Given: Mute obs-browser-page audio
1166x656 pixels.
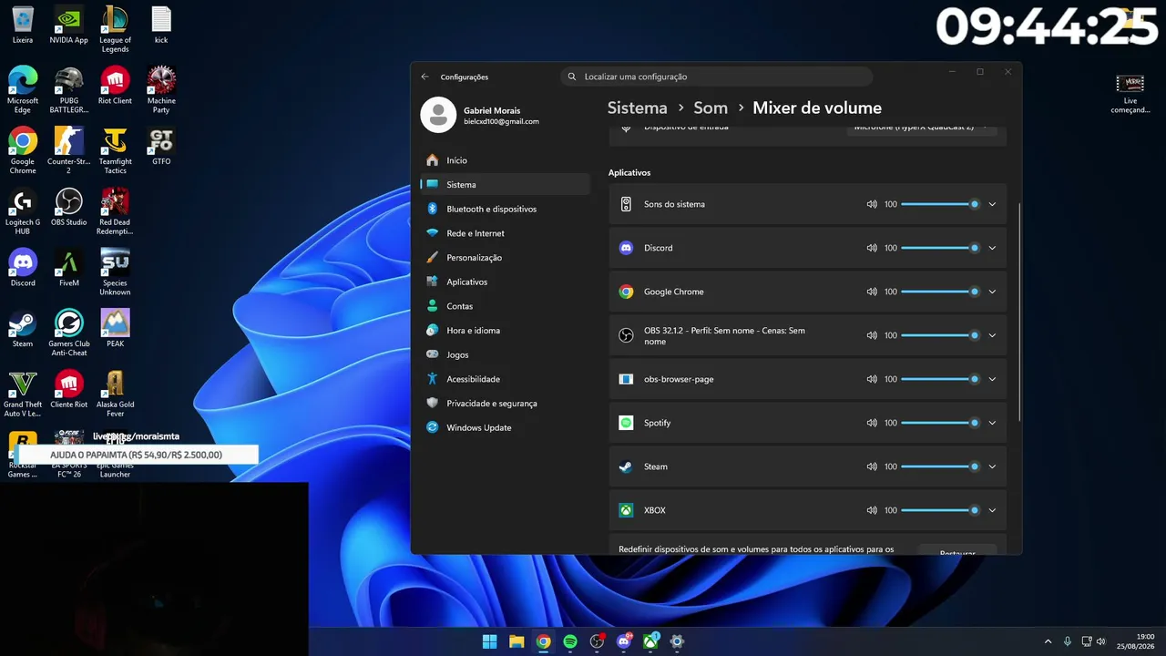Looking at the screenshot, I should click(x=872, y=379).
